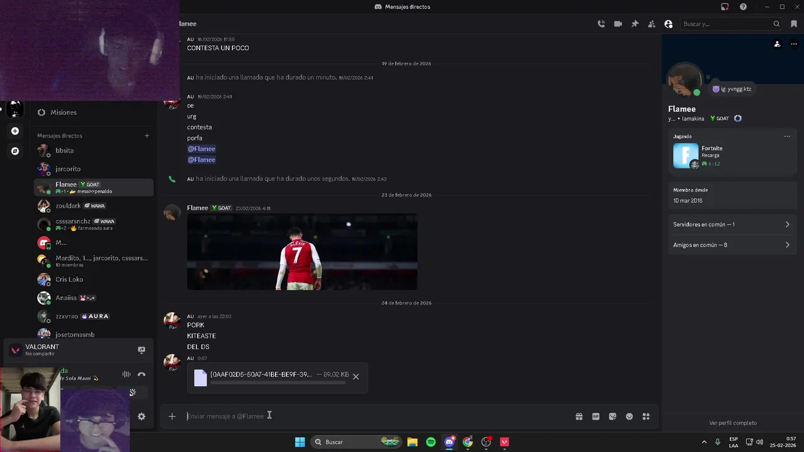Add a server with plus icon
Image resolution: width=804 pixels, height=452 pixels.
coord(15,131)
